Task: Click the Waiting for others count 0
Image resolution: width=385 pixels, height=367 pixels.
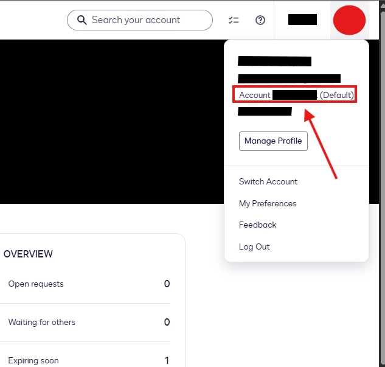Action: coord(167,322)
